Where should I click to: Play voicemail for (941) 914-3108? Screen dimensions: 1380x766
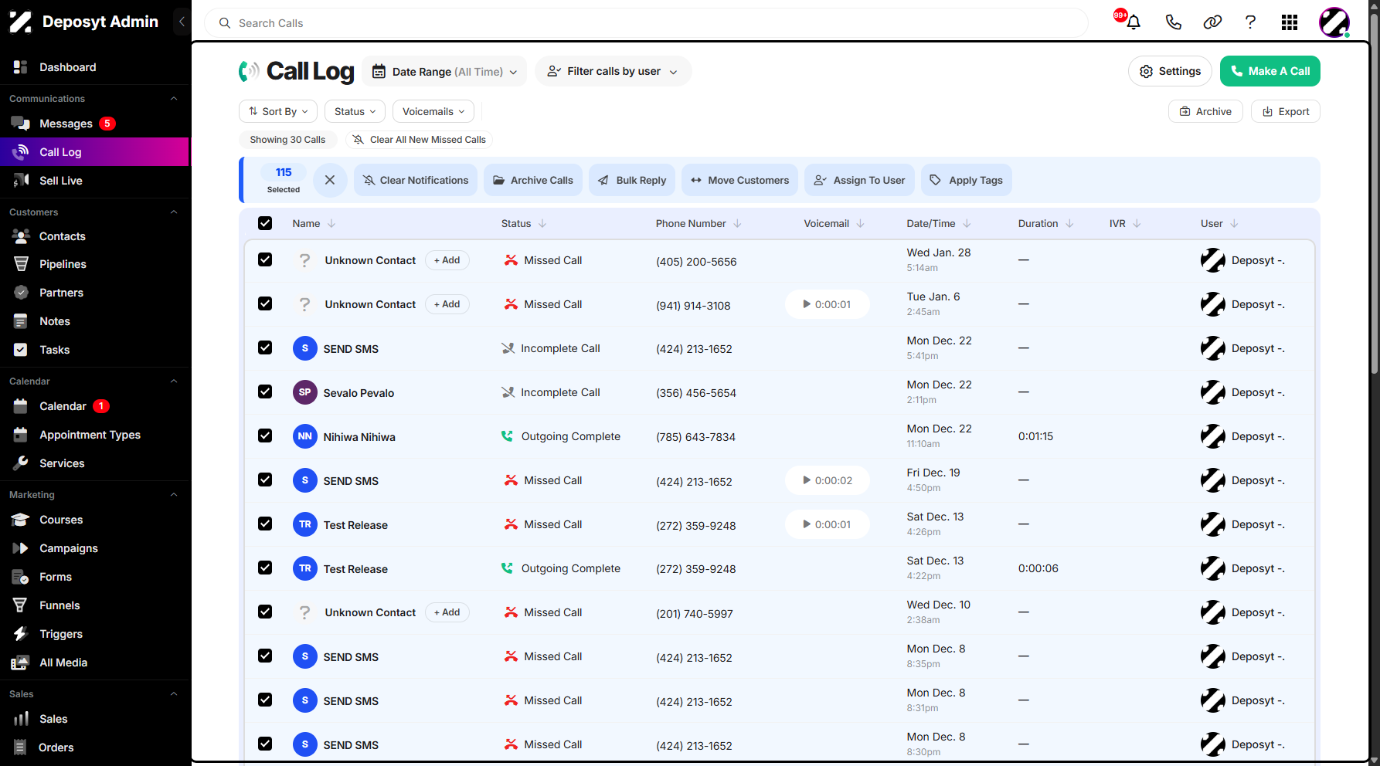pyautogui.click(x=827, y=304)
